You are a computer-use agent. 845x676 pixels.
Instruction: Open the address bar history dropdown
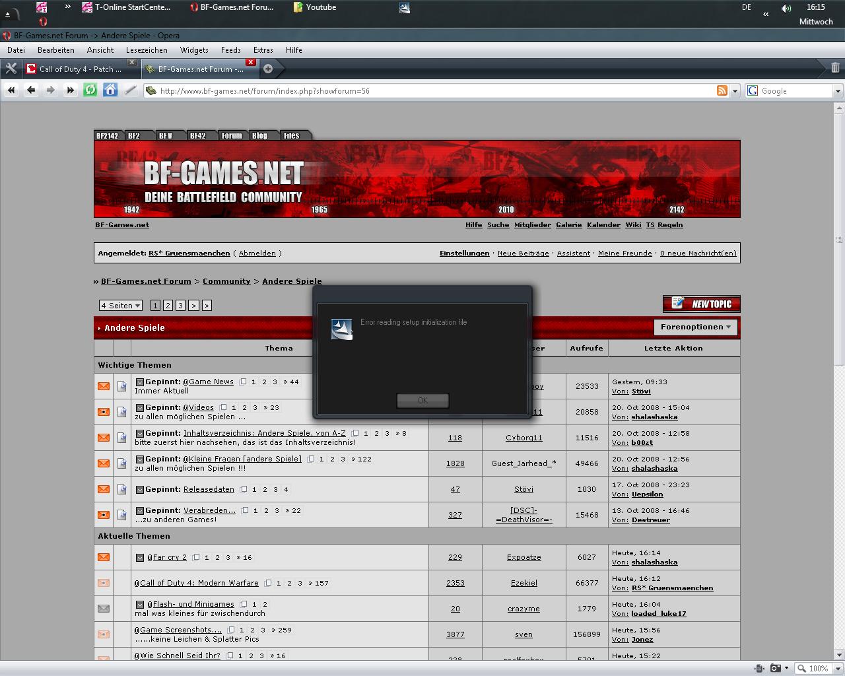735,91
